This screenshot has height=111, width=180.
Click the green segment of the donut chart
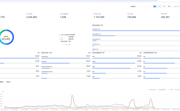click(x=4, y=31)
